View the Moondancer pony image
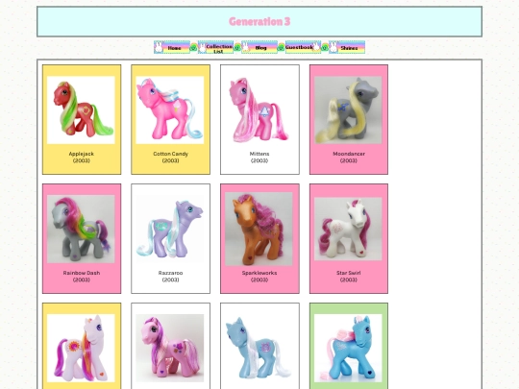519x389 pixels. [x=348, y=110]
